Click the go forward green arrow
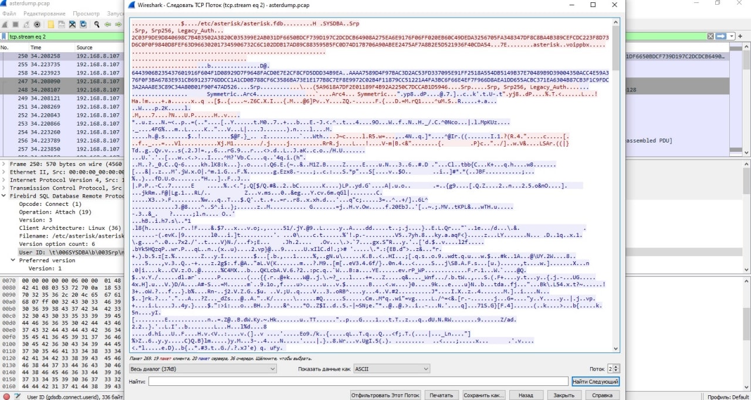This screenshot has width=751, height=400. click(x=119, y=25)
